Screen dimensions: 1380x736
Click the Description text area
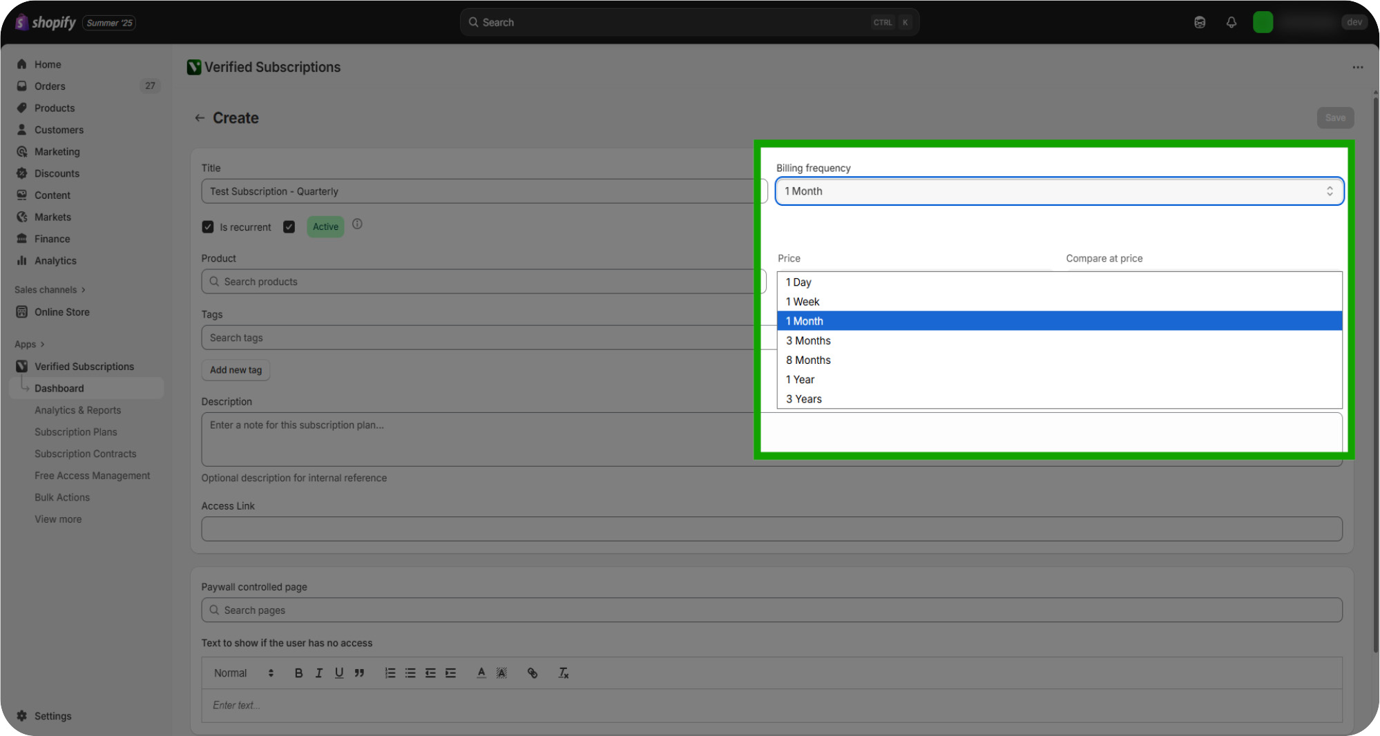tap(772, 439)
